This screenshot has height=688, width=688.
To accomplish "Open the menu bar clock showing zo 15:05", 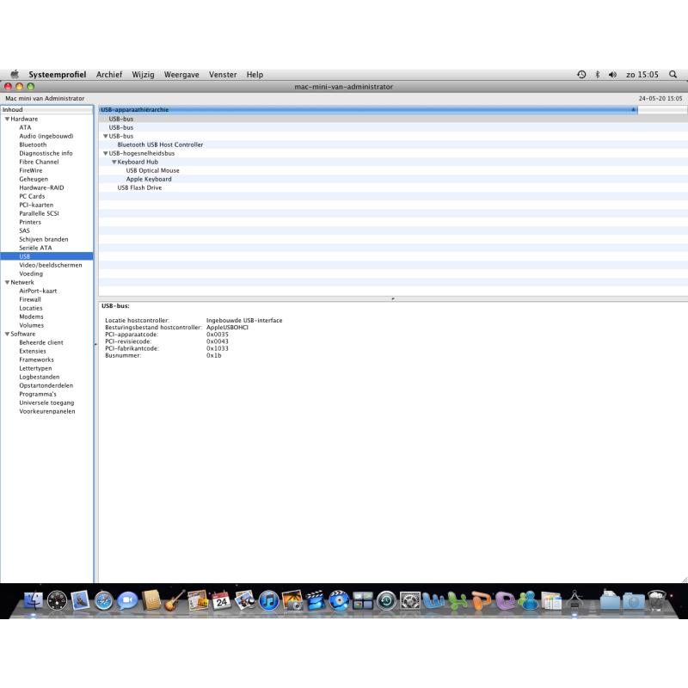I will 642,75.
